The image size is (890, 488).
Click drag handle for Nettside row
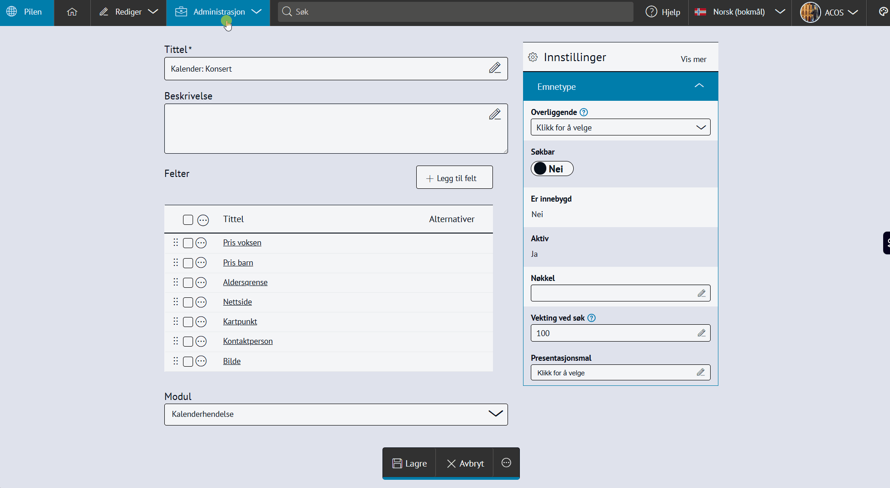[176, 302]
